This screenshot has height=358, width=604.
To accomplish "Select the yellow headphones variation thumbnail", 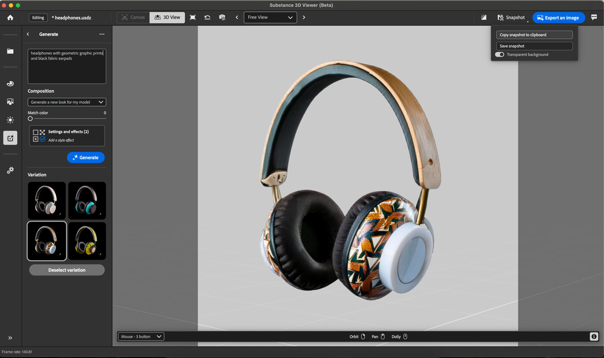I will point(87,241).
